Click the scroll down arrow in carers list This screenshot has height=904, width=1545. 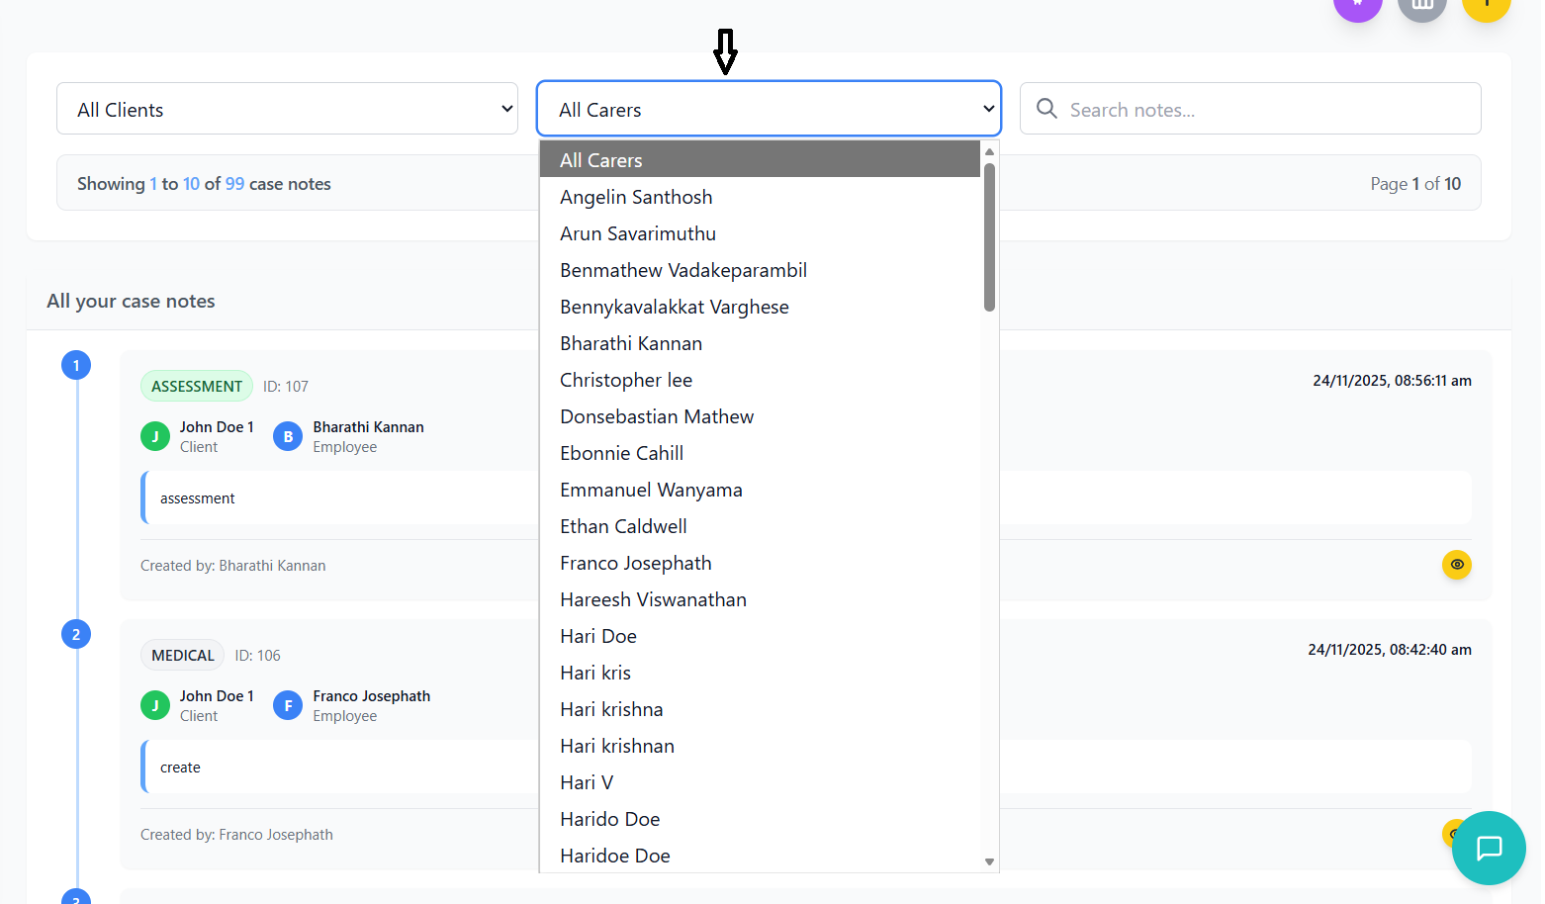pyautogui.click(x=989, y=861)
